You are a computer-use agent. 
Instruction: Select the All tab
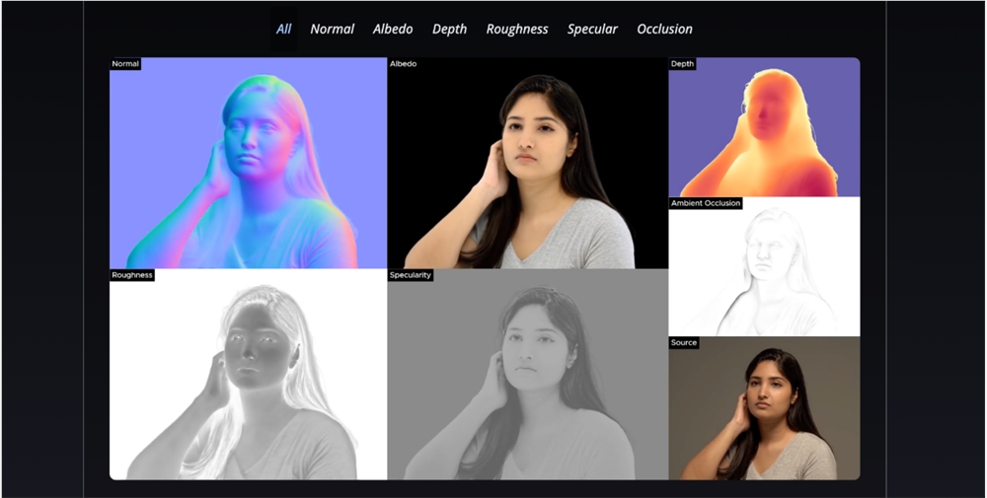coord(283,29)
